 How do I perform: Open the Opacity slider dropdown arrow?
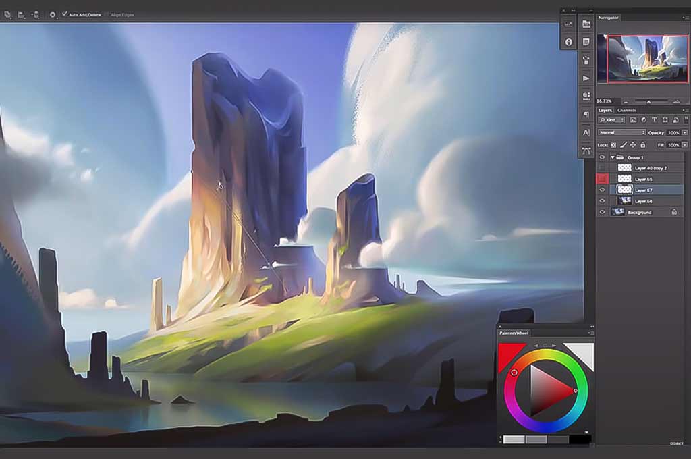click(684, 132)
